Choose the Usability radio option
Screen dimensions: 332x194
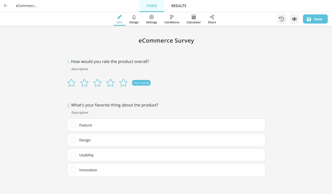tap(73, 155)
